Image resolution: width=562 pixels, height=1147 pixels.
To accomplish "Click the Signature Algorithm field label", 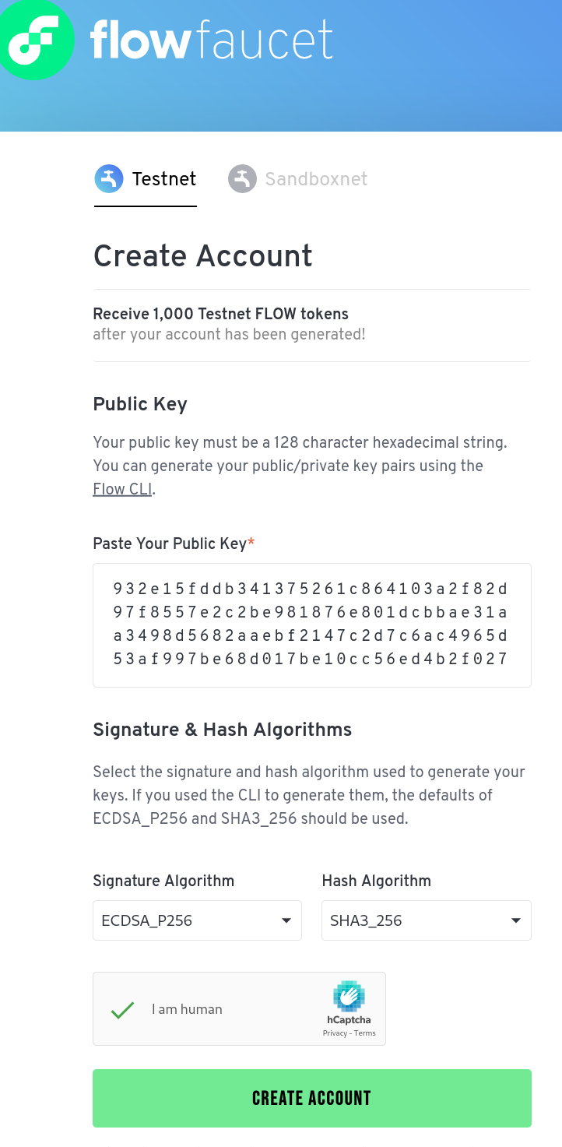I will point(163,881).
